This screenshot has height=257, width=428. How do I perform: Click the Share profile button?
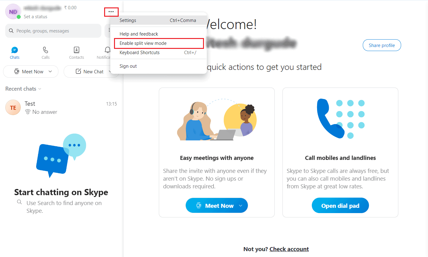382,45
